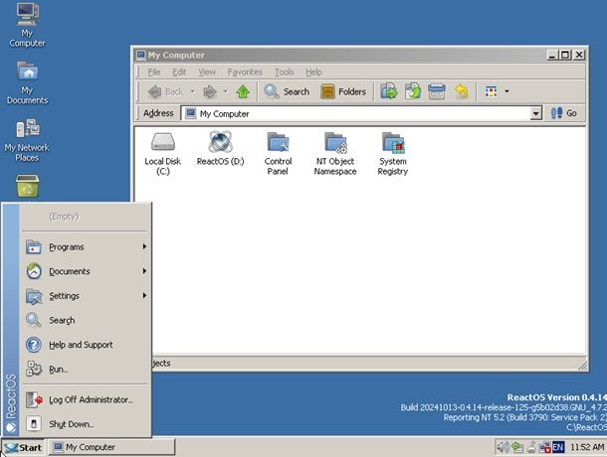Open the Tools menu

point(285,72)
